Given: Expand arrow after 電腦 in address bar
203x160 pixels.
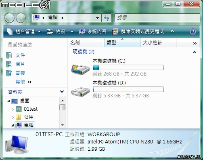Looking at the screenshot, I should pos(63,18).
